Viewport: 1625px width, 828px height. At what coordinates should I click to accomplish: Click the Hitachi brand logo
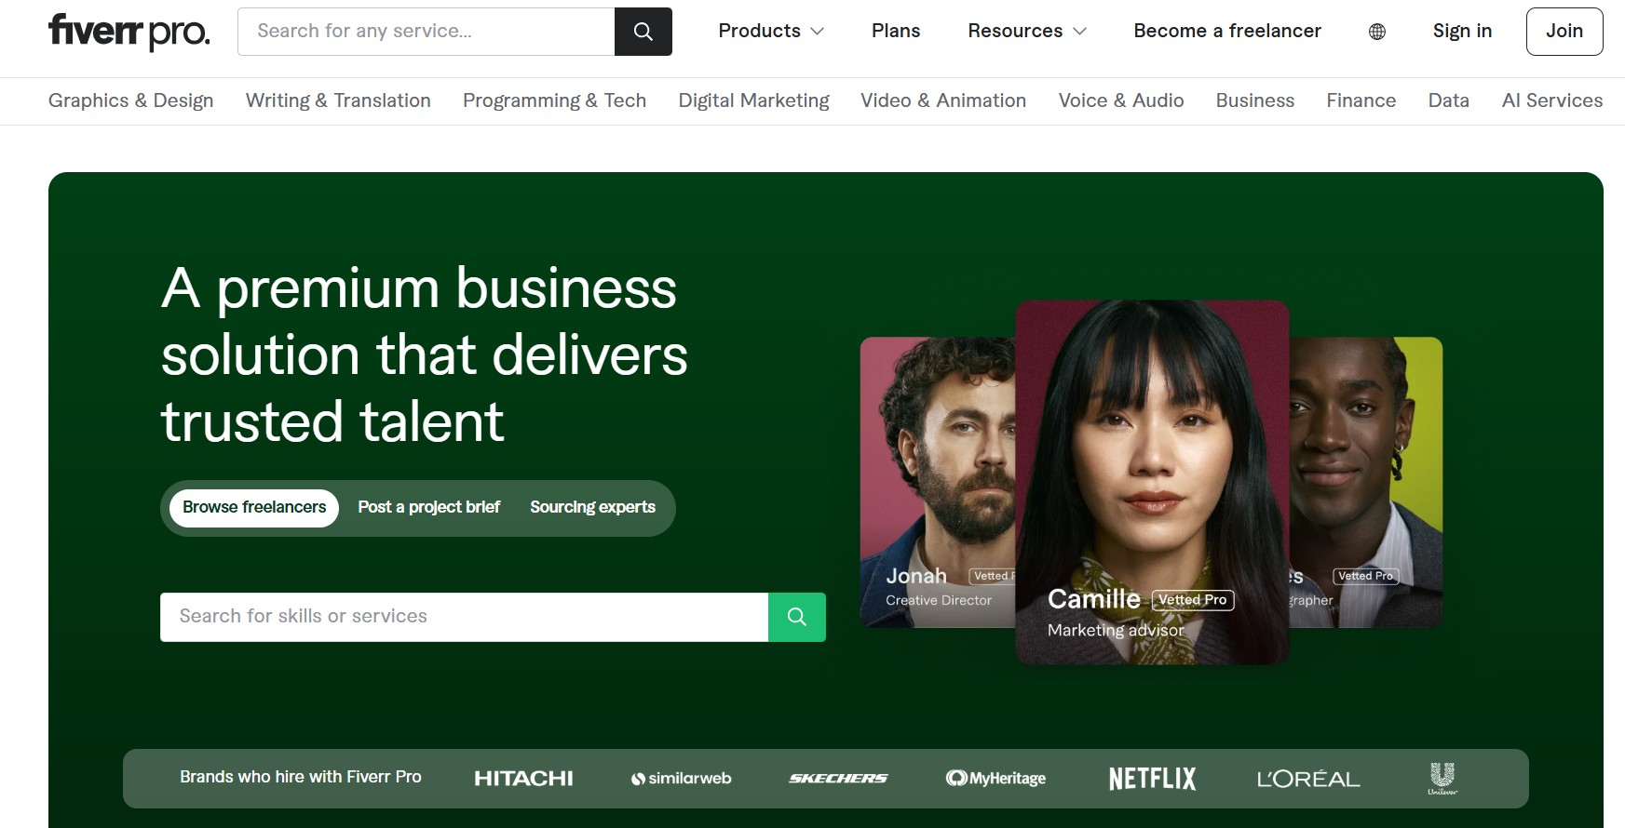tap(523, 779)
